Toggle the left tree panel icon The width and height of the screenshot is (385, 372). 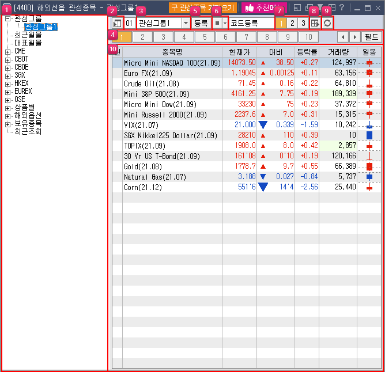point(117,23)
